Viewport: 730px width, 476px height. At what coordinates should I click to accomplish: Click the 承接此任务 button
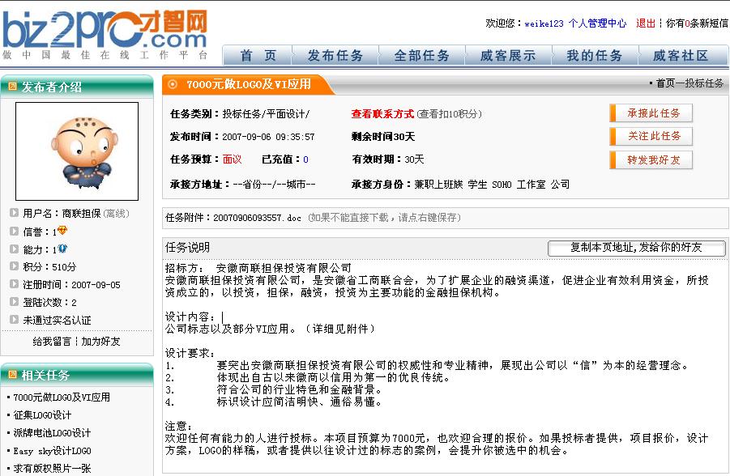pos(651,113)
